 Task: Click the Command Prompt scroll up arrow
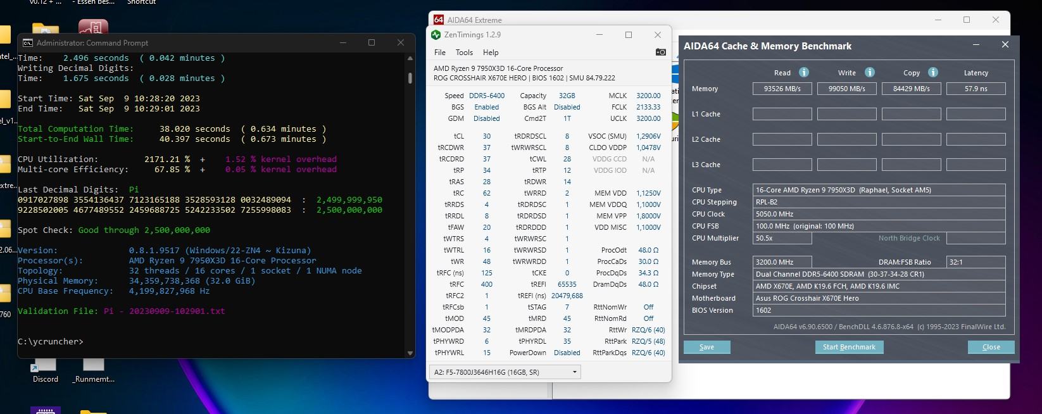pyautogui.click(x=410, y=58)
